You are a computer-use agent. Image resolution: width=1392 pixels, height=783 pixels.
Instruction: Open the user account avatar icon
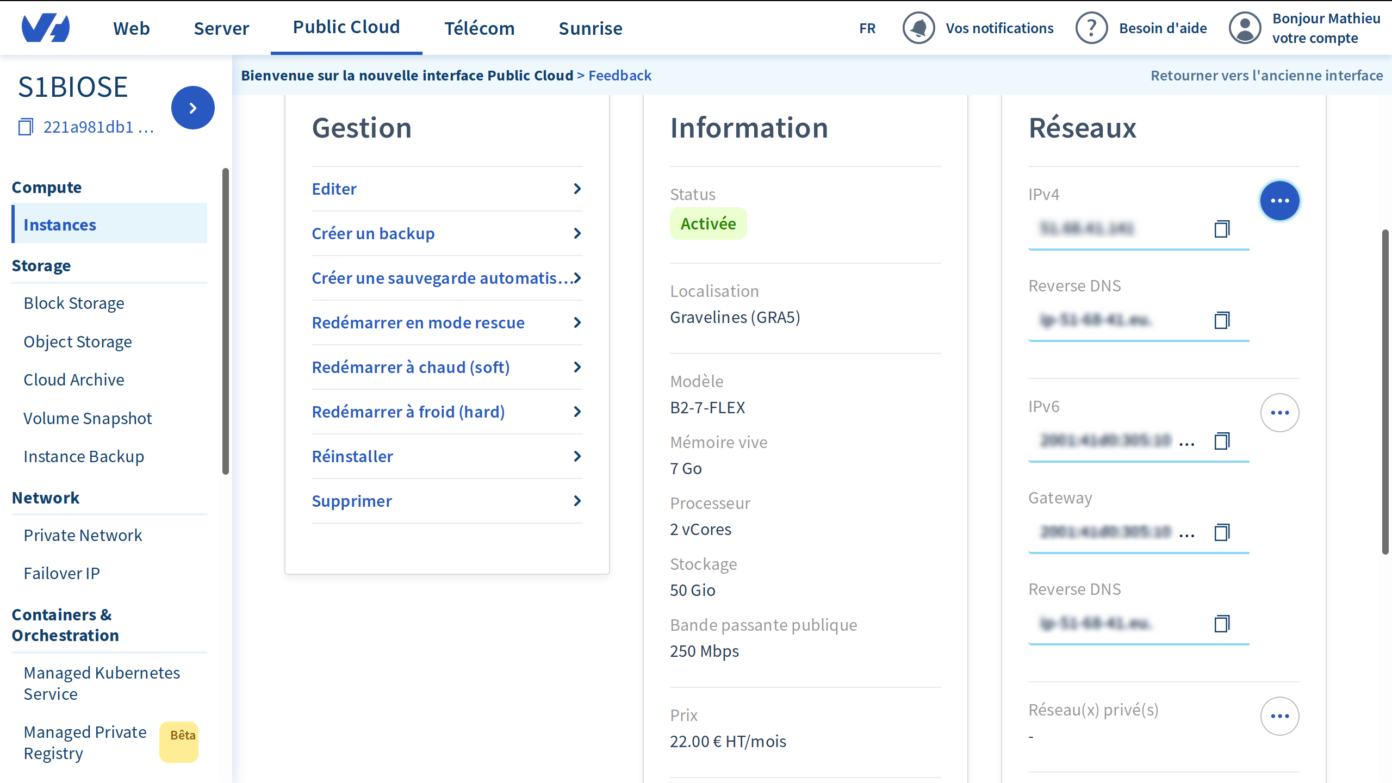(x=1245, y=28)
